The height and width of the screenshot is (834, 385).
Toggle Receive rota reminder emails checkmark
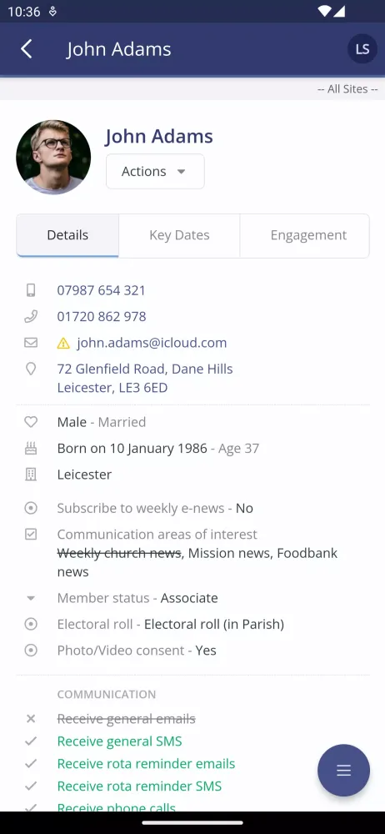click(31, 763)
